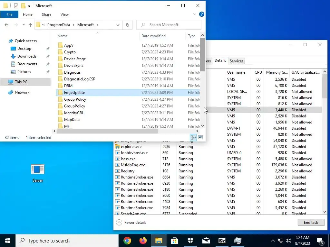The width and height of the screenshot is (330, 247).
Task: Open the Windows Start menu
Action: coord(8,241)
